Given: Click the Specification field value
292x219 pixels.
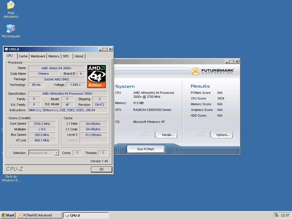Looking at the screenshot, I should point(68,94).
